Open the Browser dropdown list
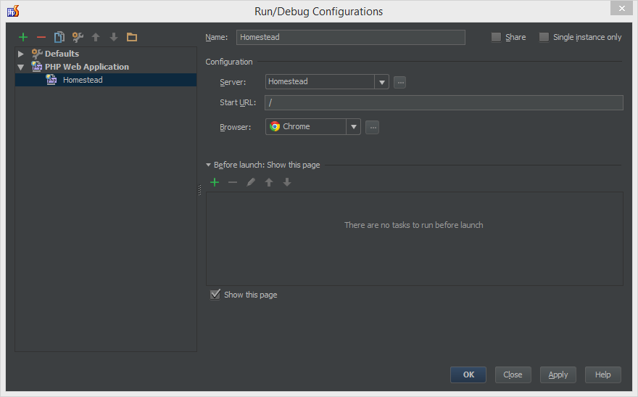This screenshot has width=638, height=397. (x=354, y=126)
